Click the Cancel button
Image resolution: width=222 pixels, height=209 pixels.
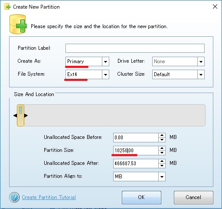(x=193, y=197)
